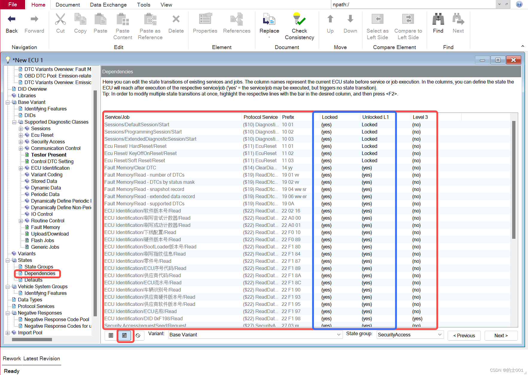Expand the Sessions tree node
The height and width of the screenshot is (375, 528).
[21, 129]
